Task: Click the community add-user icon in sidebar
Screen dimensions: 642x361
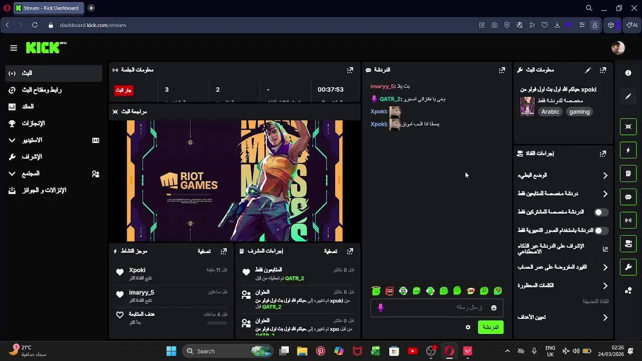Action: pyautogui.click(x=95, y=174)
